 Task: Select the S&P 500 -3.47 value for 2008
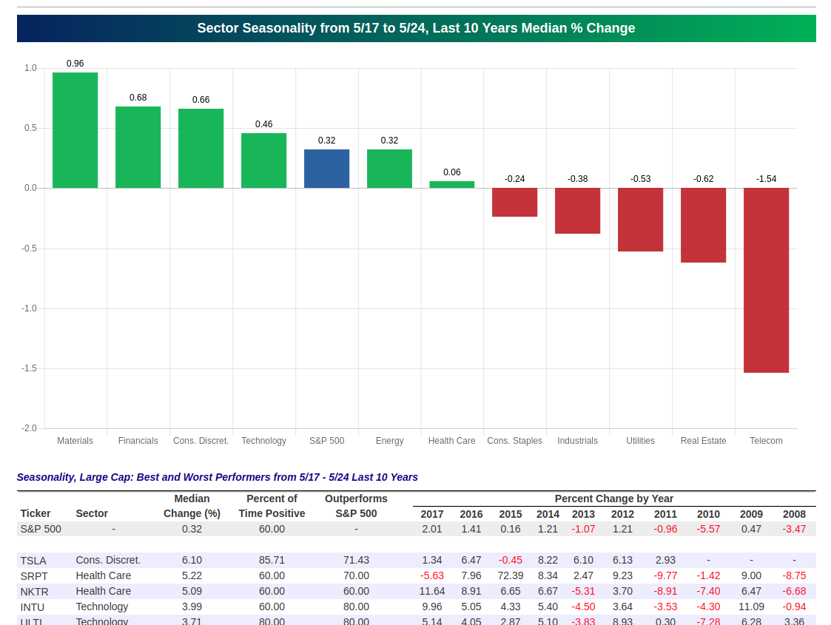(794, 529)
